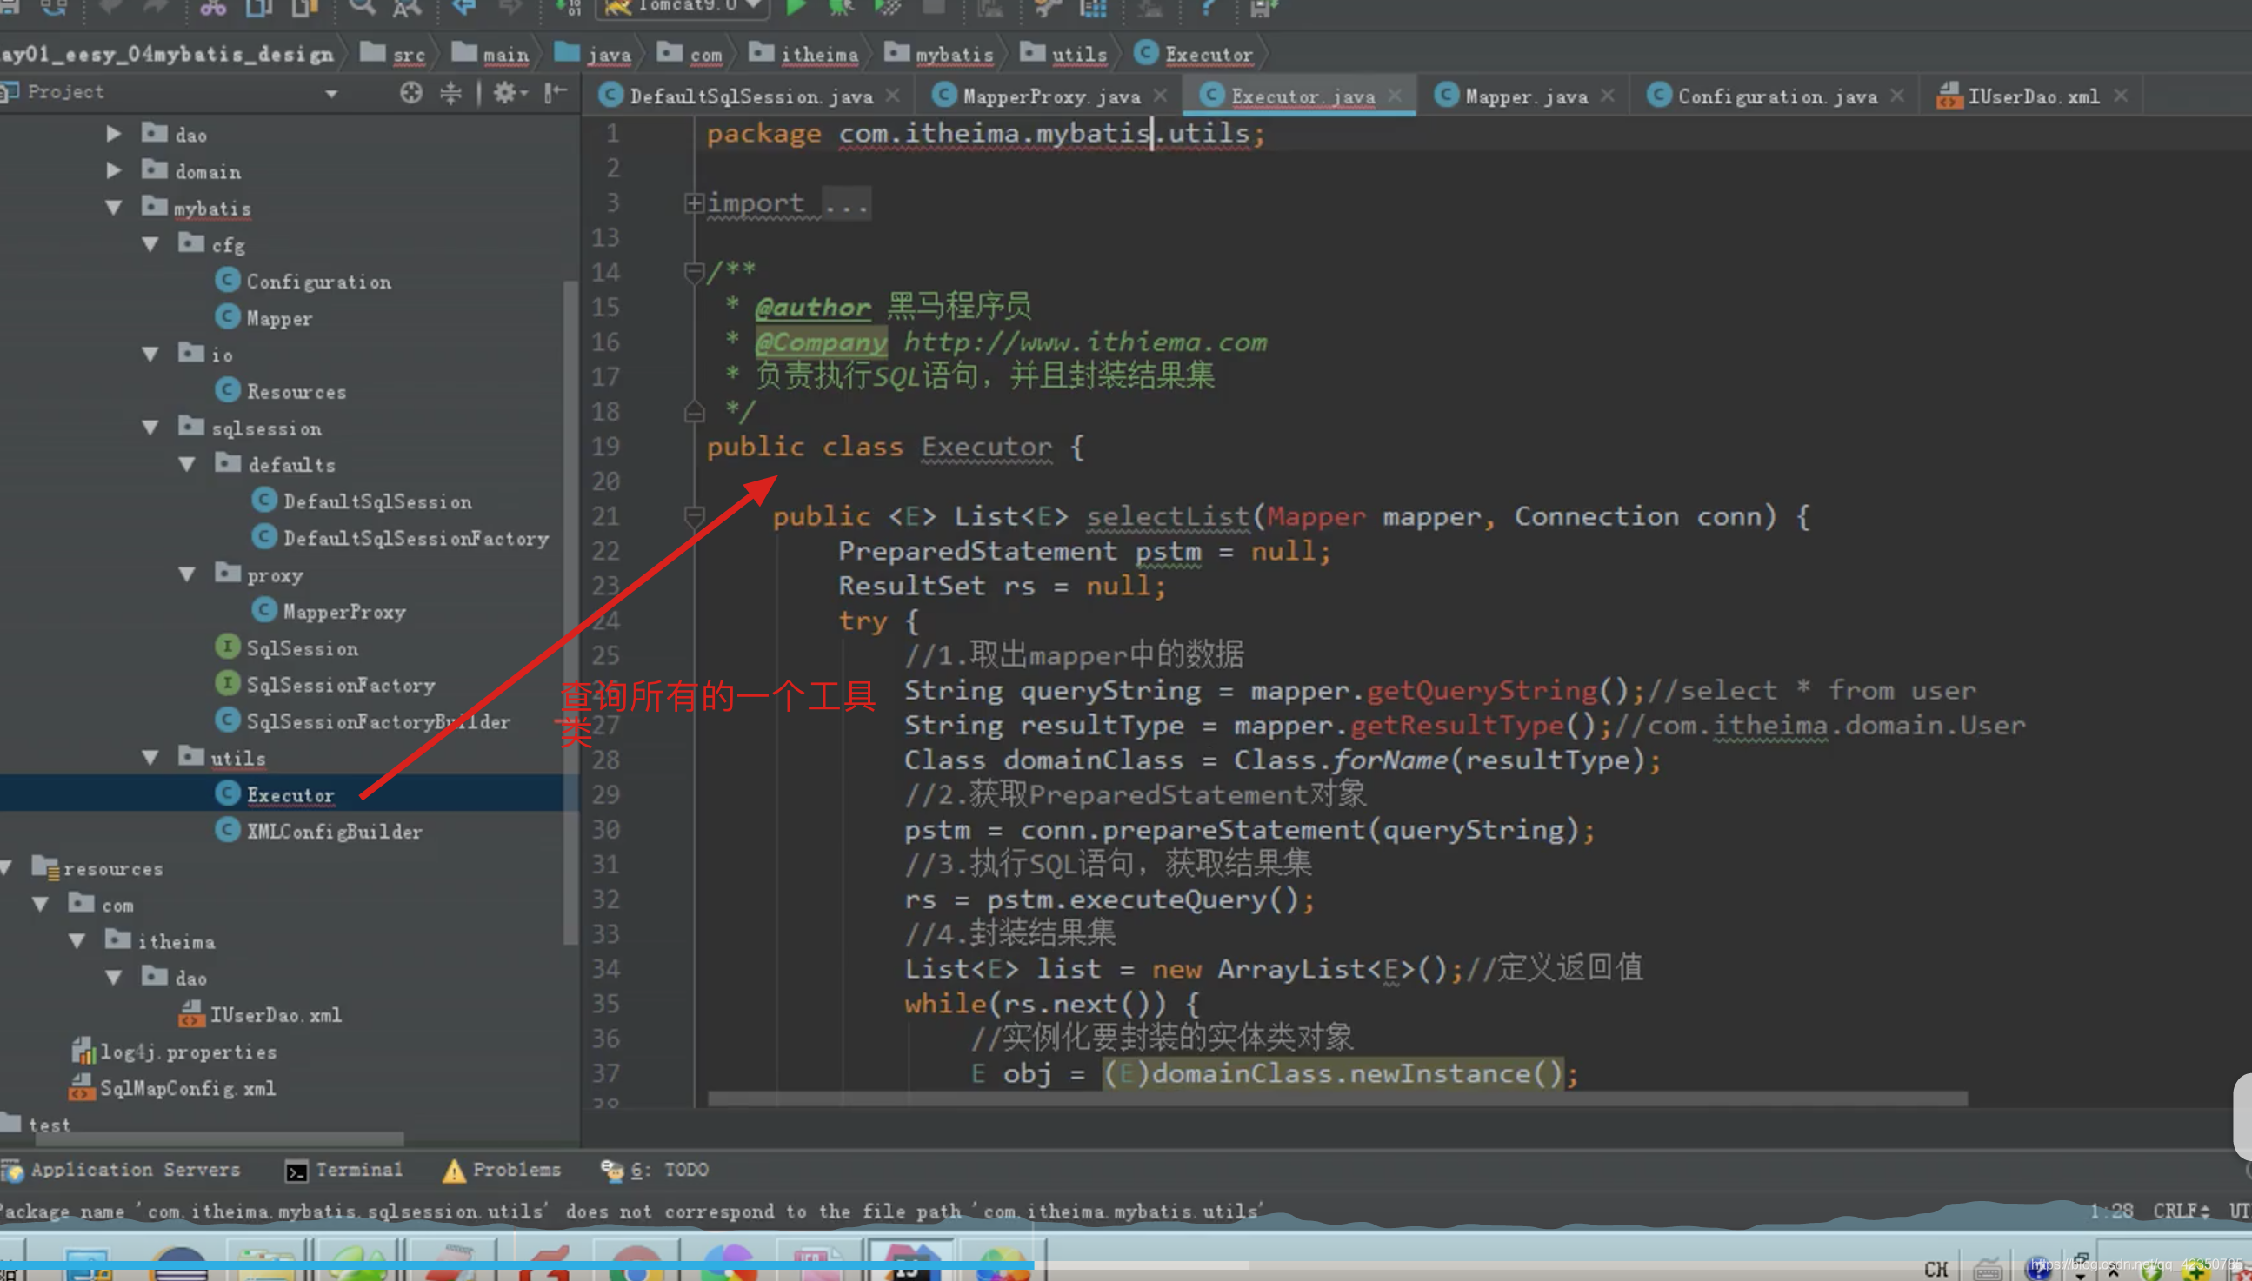
Task: Click the java breadcrumb folder
Action: (593, 55)
